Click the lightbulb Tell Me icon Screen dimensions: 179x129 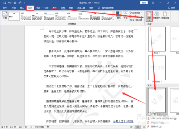[99, 8]
